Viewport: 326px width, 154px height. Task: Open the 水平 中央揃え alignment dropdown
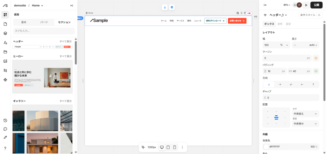[x=305, y=114]
